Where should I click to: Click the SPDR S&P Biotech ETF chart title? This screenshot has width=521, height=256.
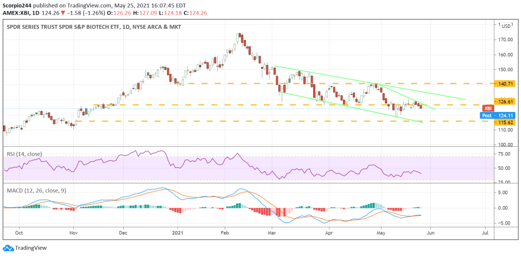94,27
